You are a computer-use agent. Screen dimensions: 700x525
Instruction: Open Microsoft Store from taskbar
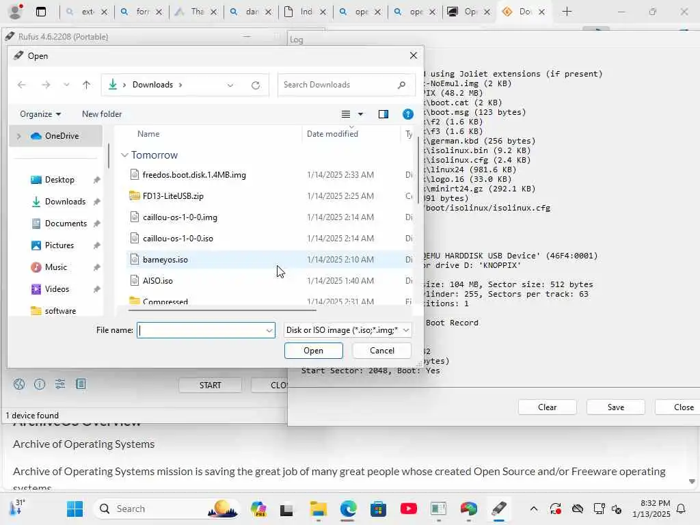378,509
